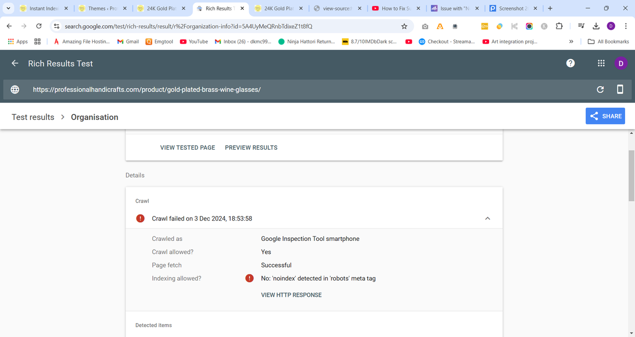Viewport: 635px width, 337px height.
Task: Open the media control playlist icon
Action: [x=581, y=26]
